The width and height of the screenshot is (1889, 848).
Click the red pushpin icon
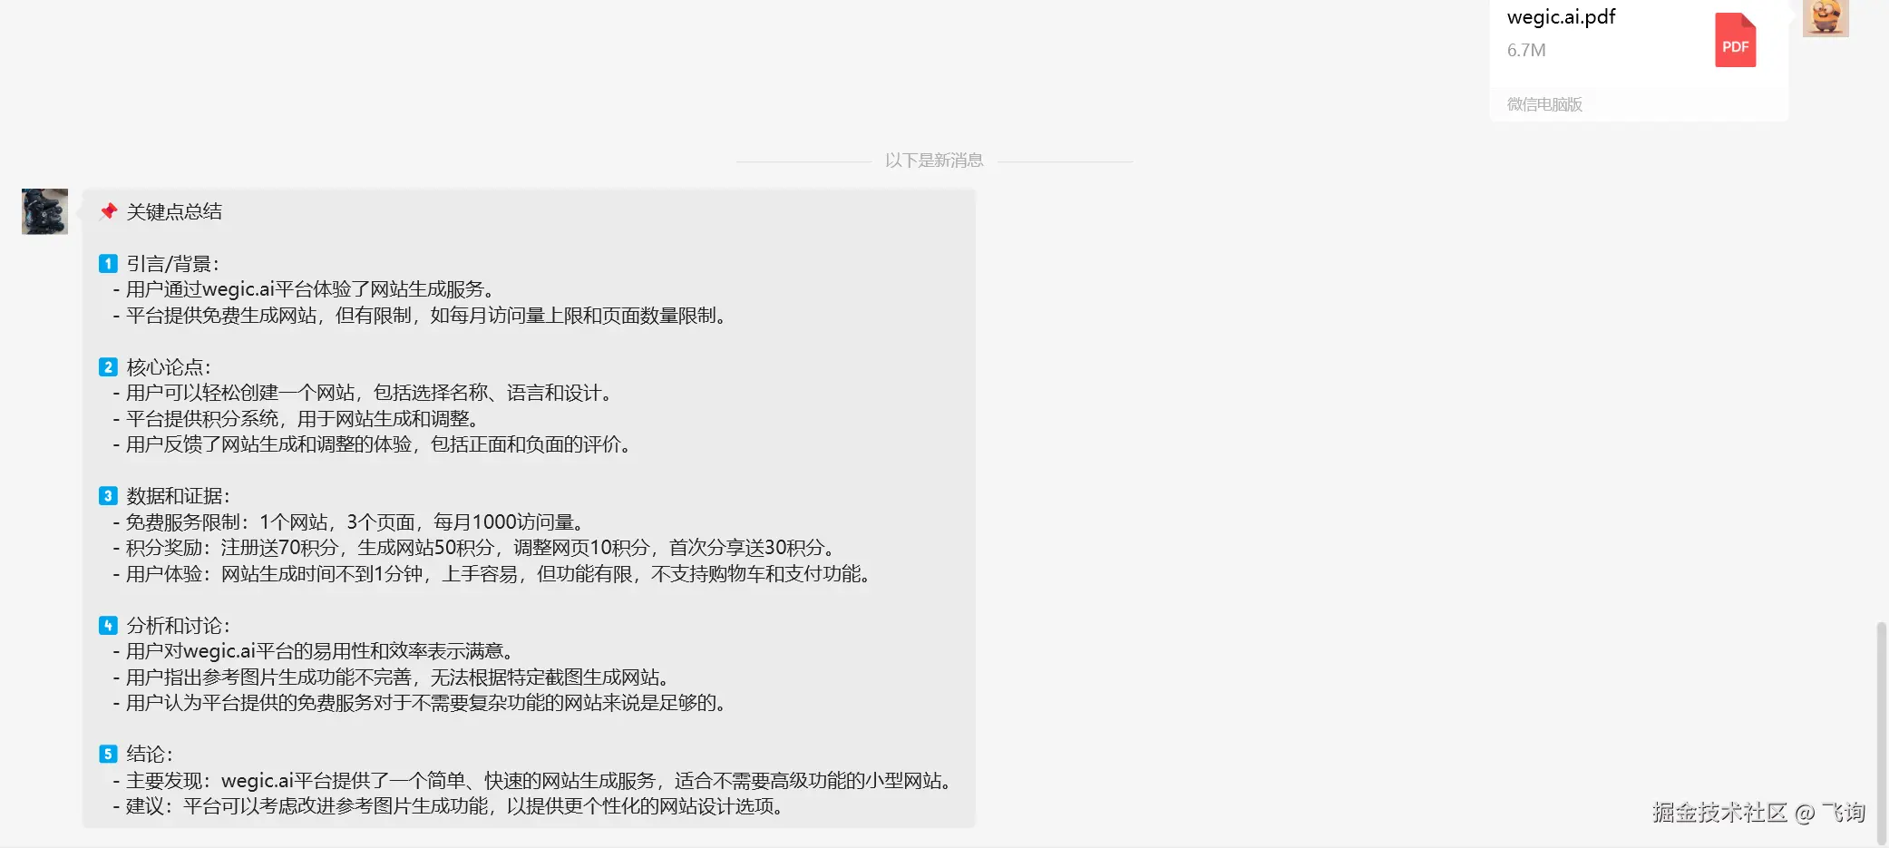[x=109, y=211]
